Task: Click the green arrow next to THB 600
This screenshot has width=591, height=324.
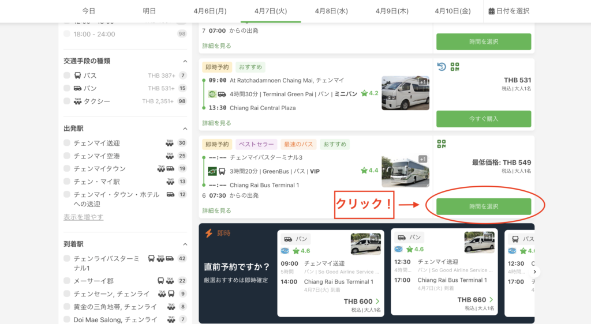Action: point(377,302)
